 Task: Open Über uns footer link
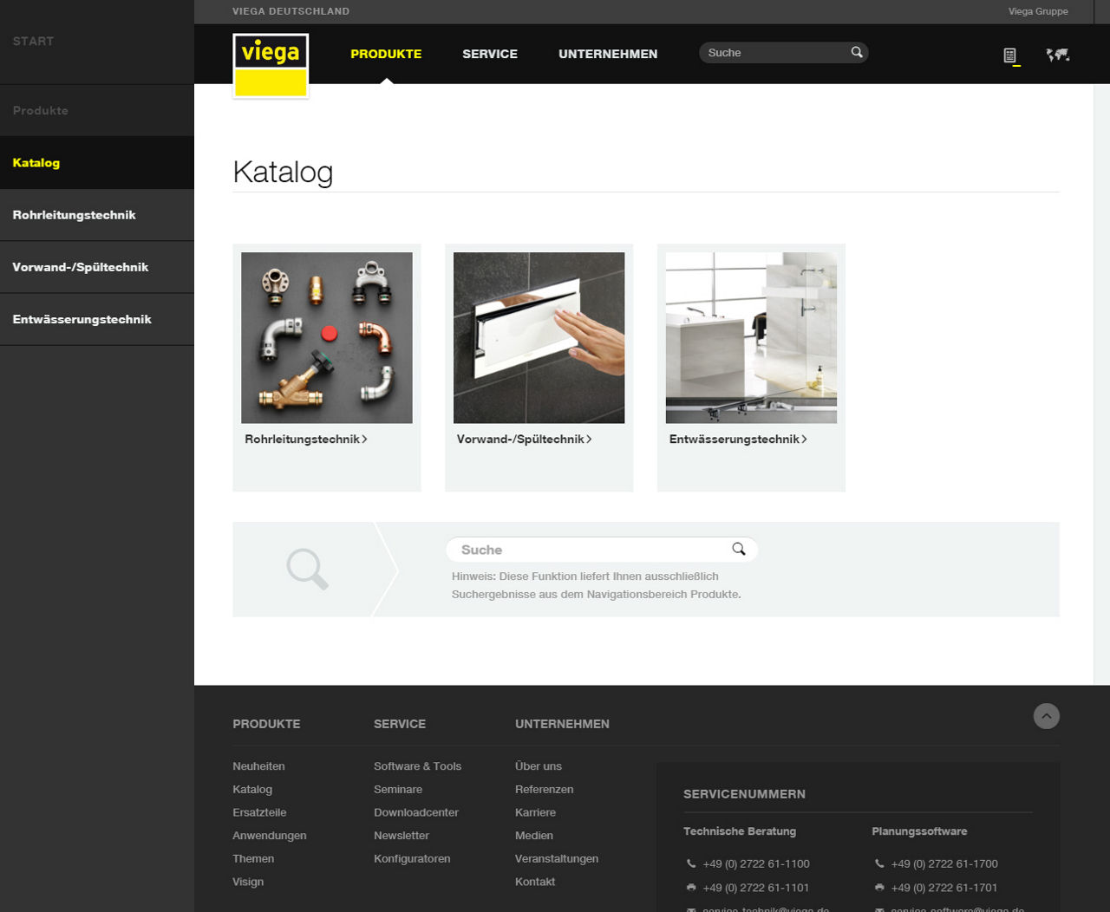(539, 766)
